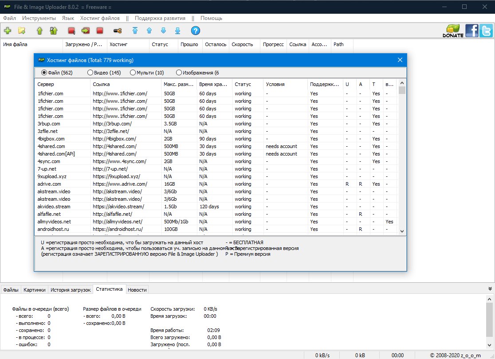The width and height of the screenshot is (495, 359).
Task: Click the DONATE money icon
Action: [453, 31]
